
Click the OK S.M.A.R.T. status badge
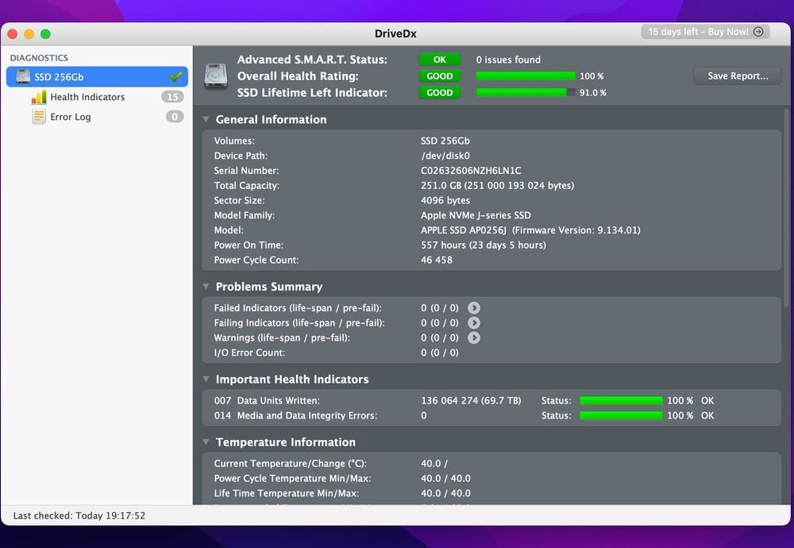[440, 60]
